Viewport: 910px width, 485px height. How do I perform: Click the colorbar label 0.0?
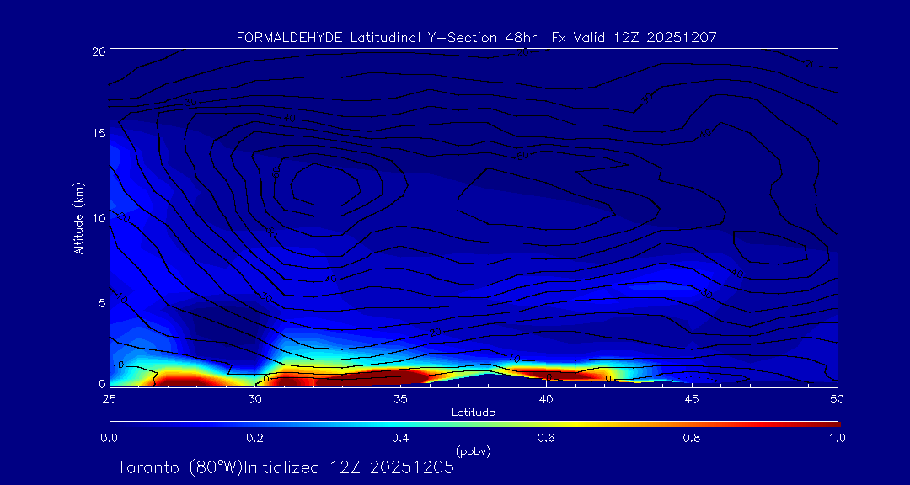pos(109,439)
